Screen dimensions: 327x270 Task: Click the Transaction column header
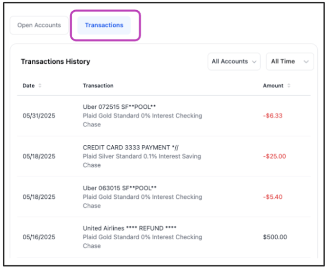(98, 86)
